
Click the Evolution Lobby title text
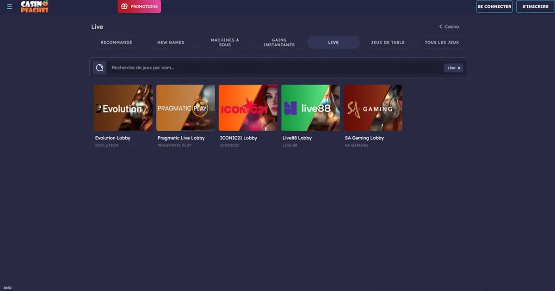(x=113, y=138)
